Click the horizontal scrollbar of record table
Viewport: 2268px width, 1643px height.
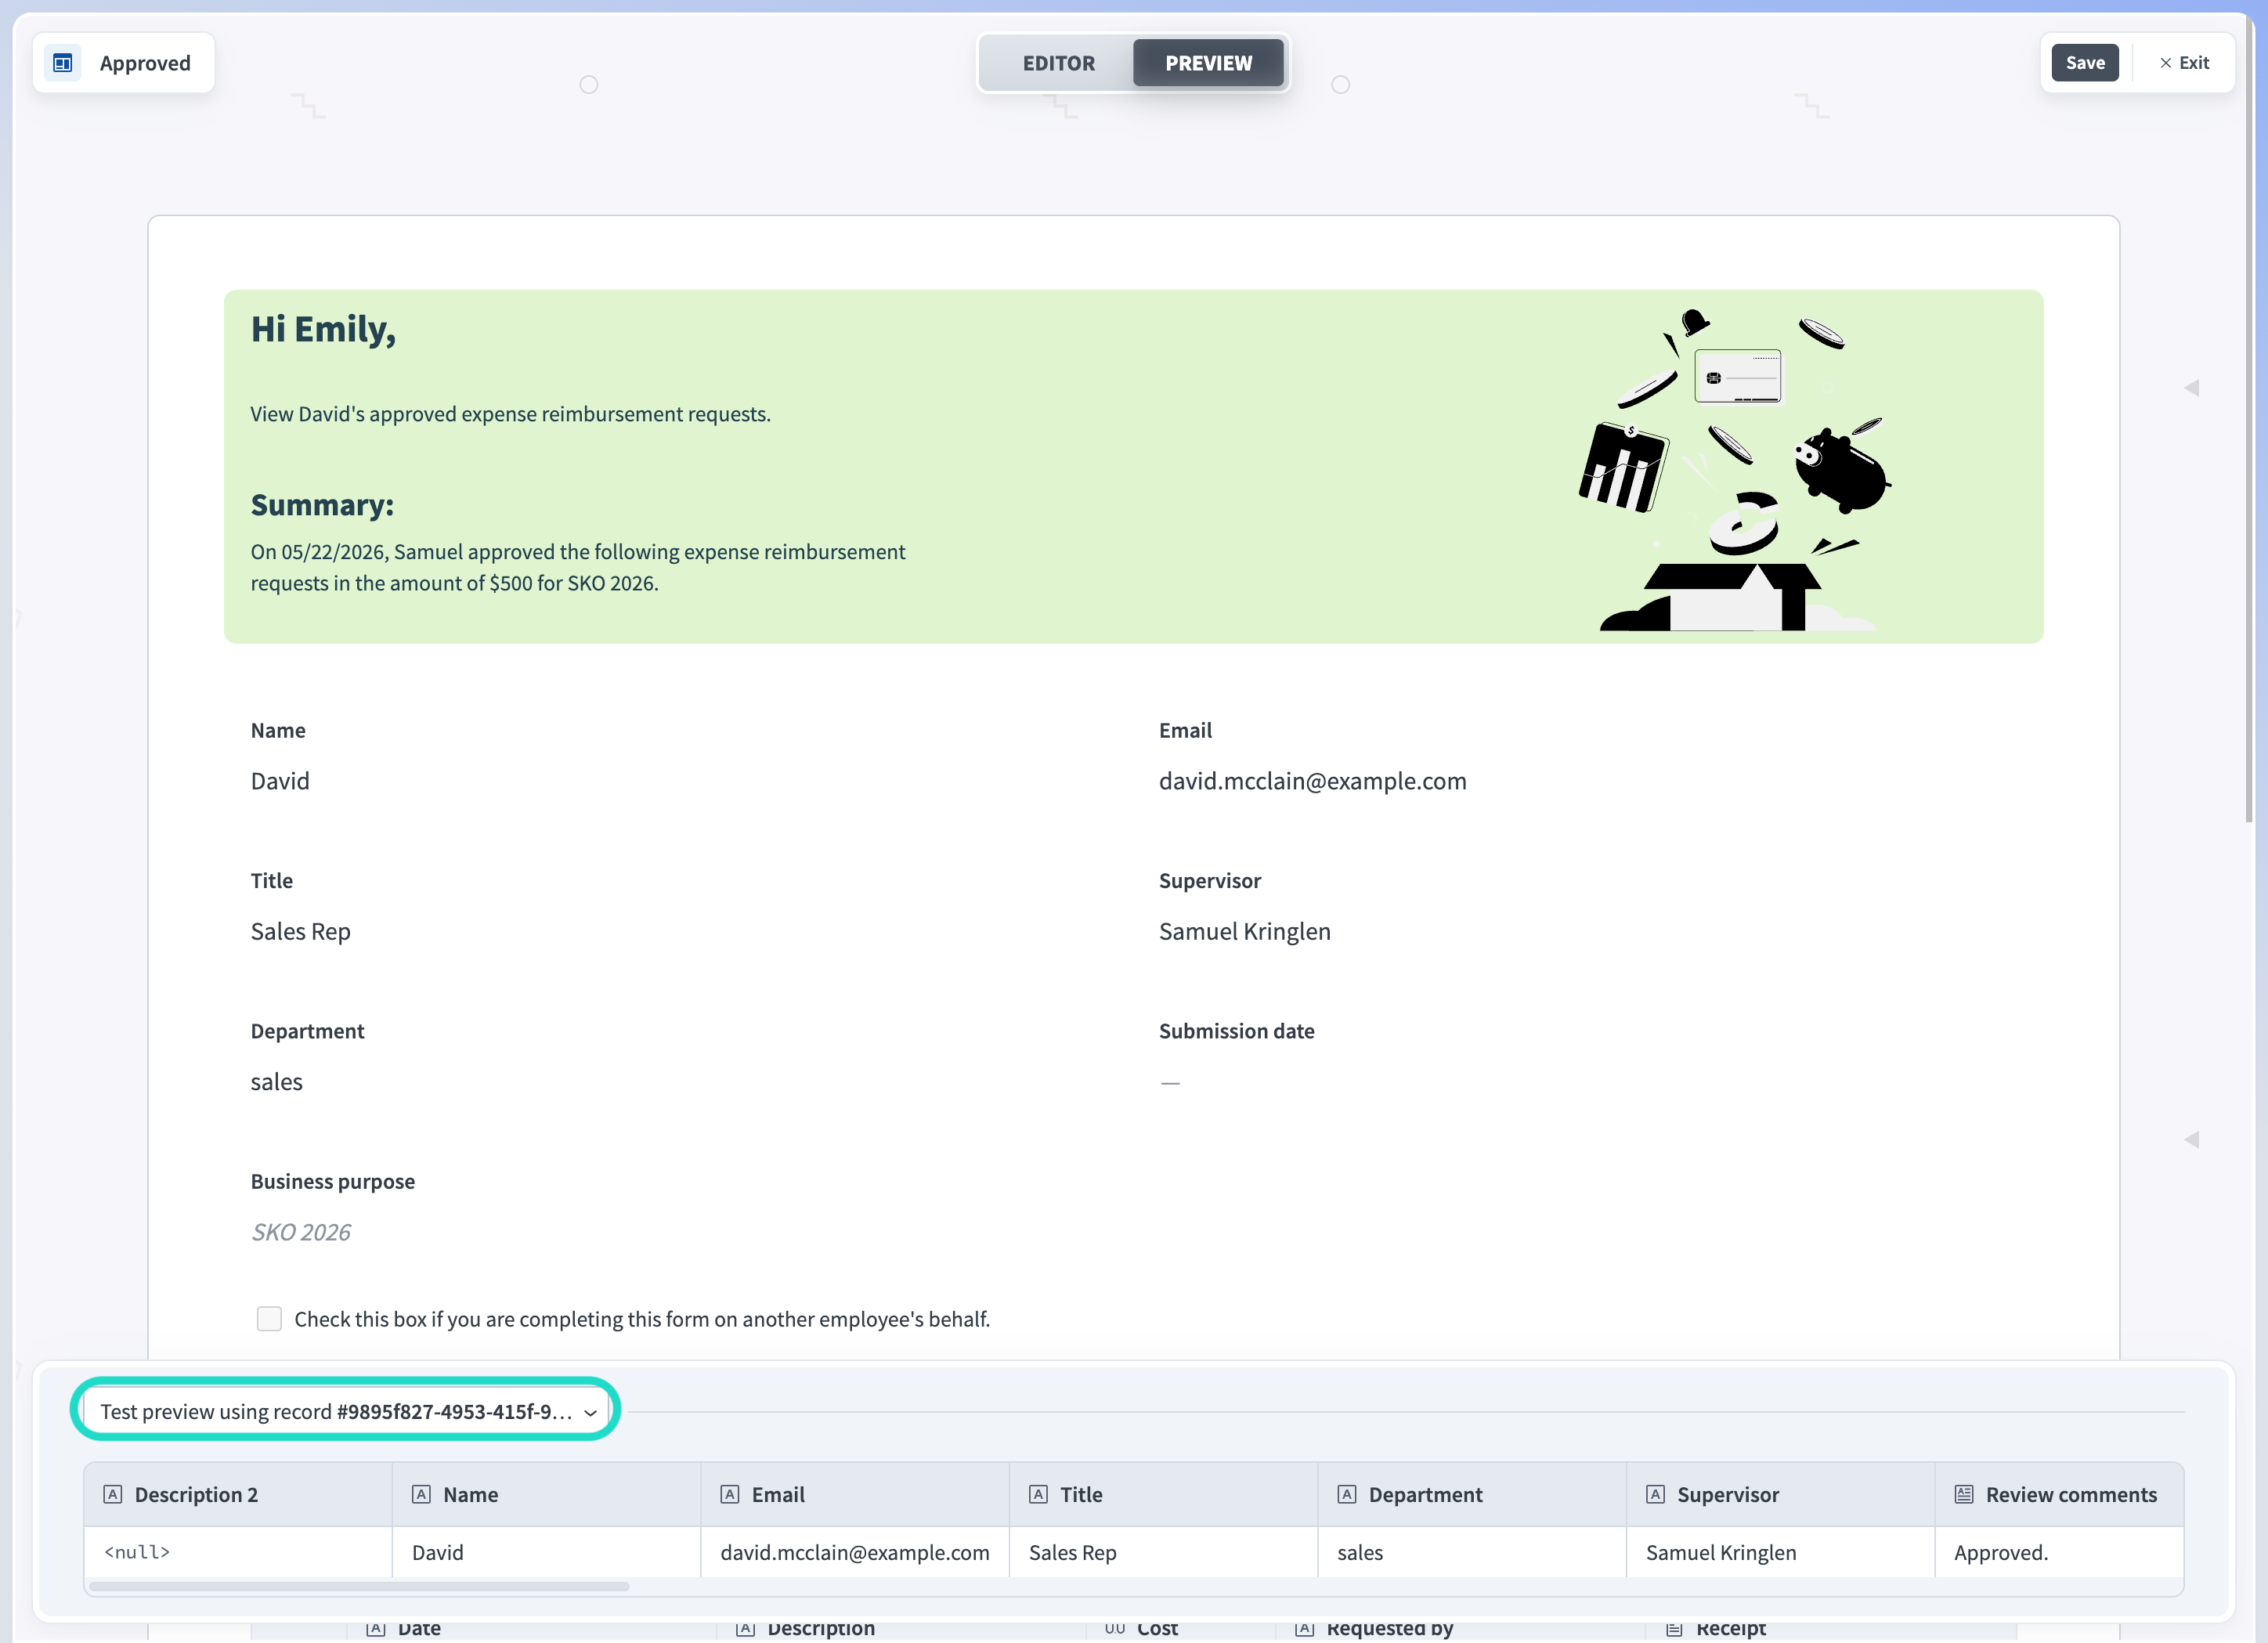pyautogui.click(x=359, y=1586)
